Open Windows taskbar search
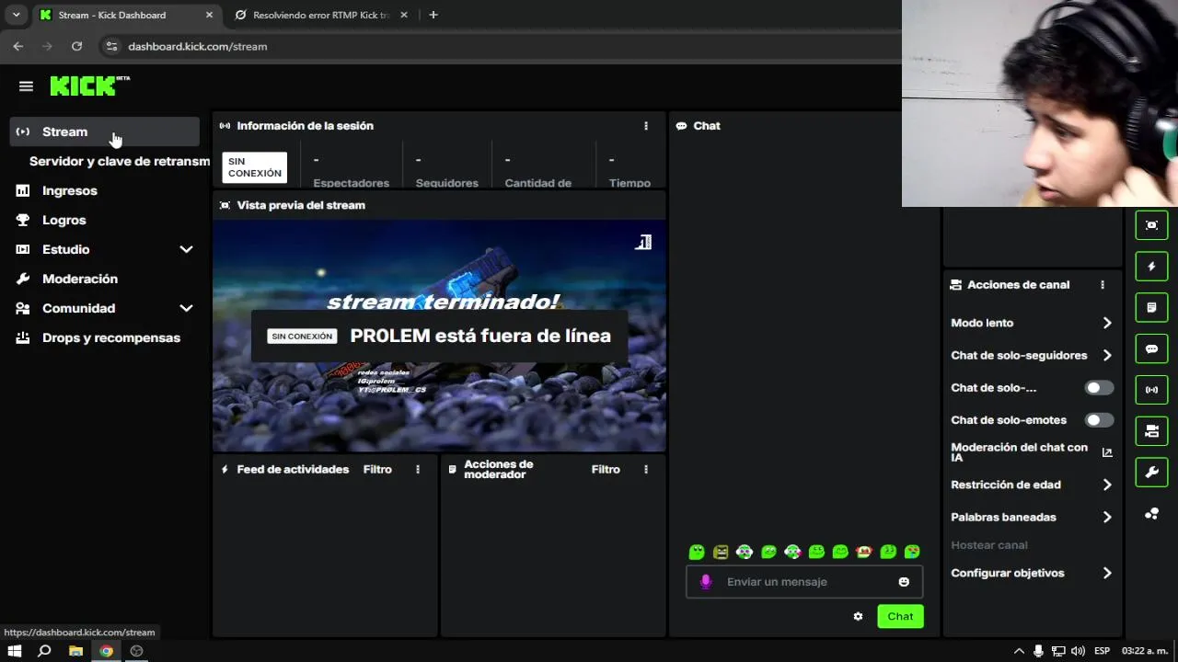Viewport: 1178px width, 662px height. coord(44,651)
